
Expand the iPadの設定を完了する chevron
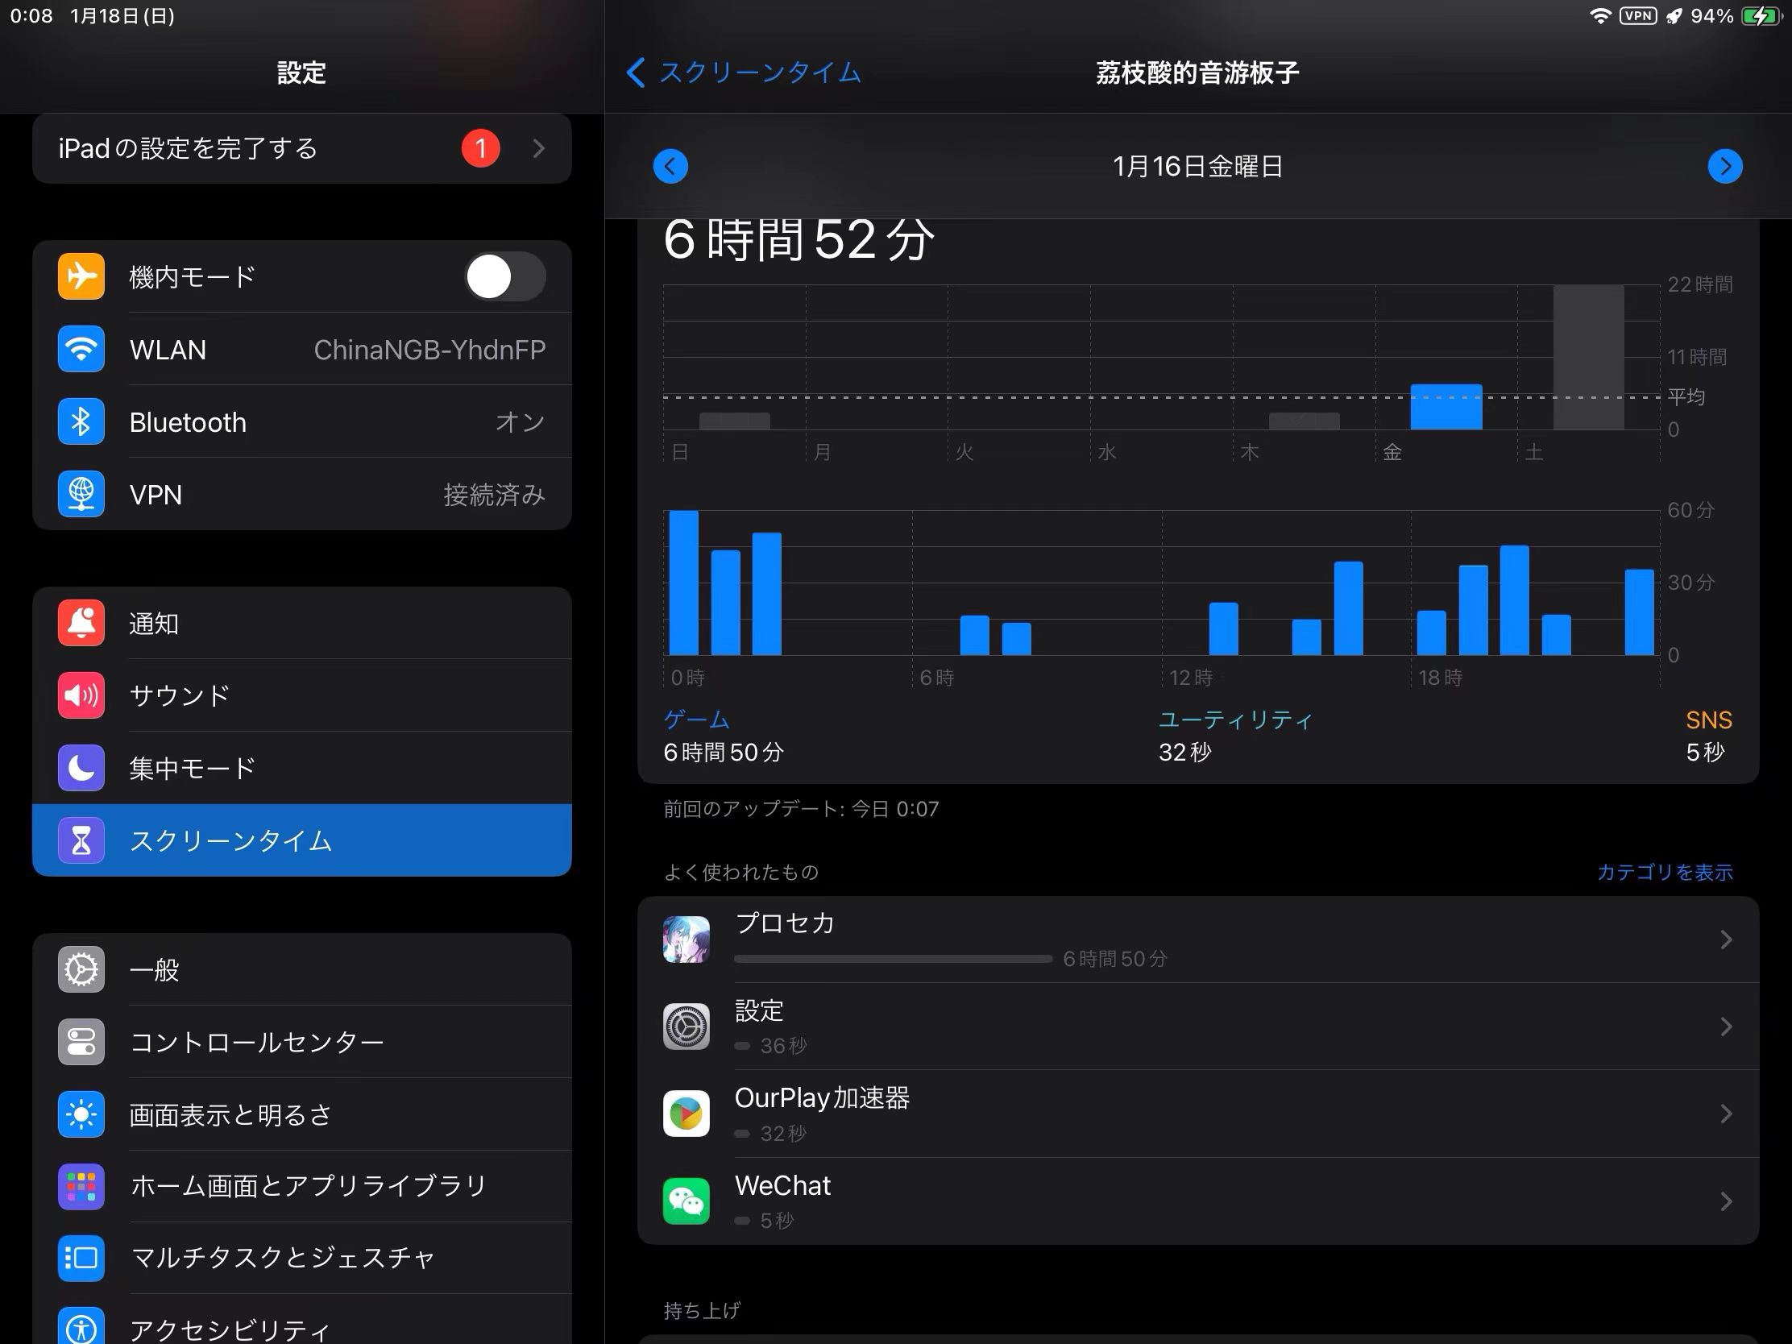coord(539,148)
